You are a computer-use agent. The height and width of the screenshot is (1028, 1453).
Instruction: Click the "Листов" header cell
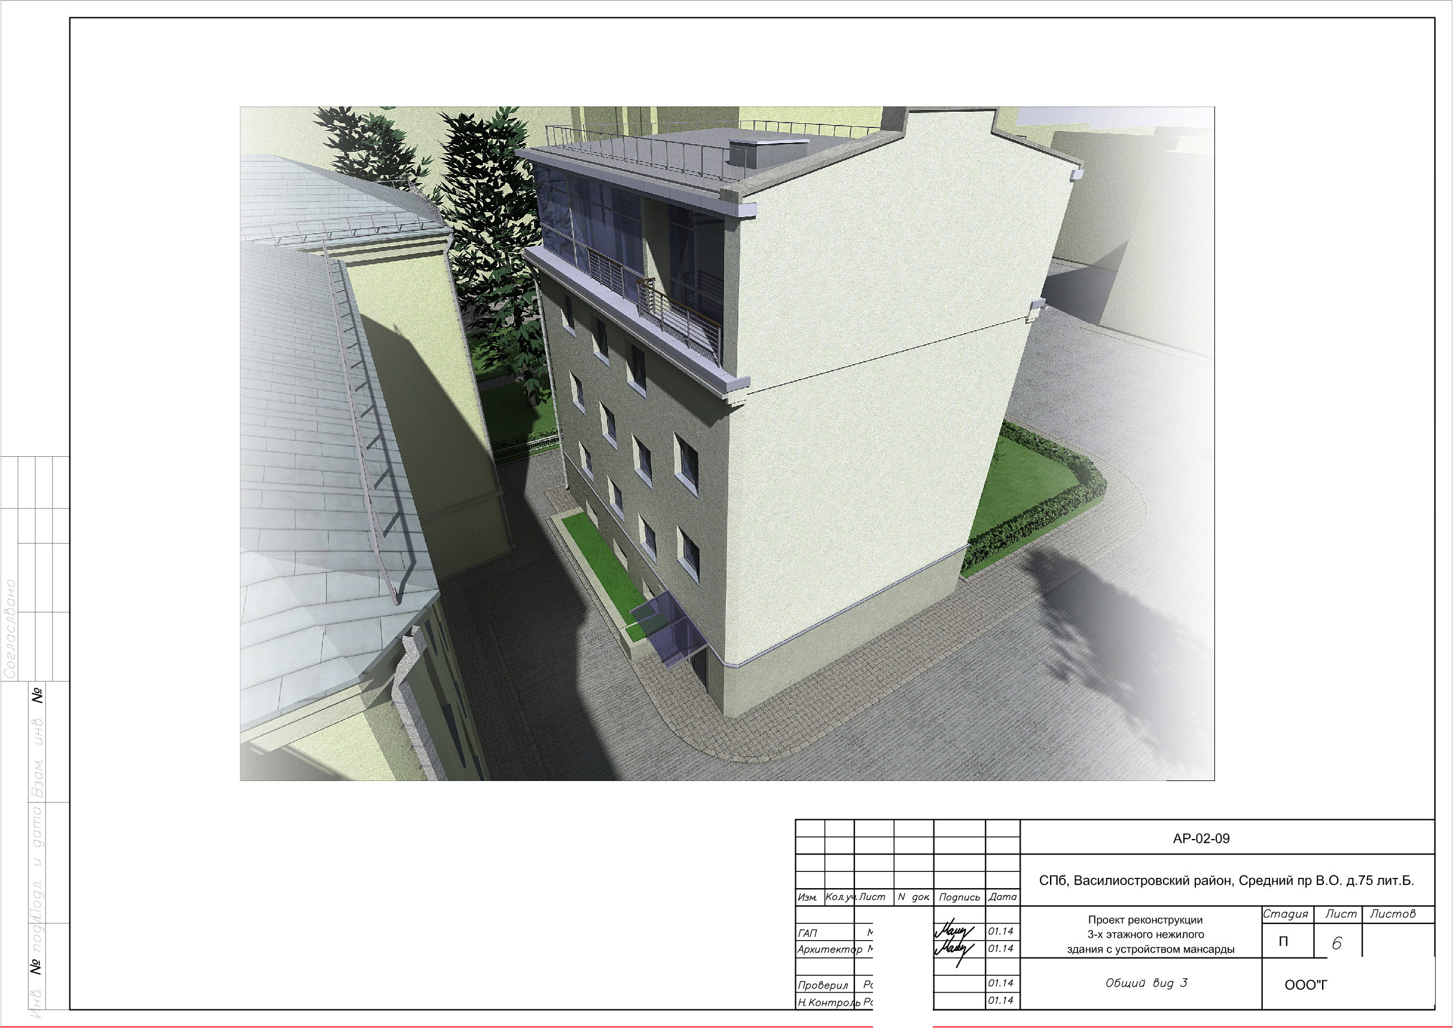1392,914
